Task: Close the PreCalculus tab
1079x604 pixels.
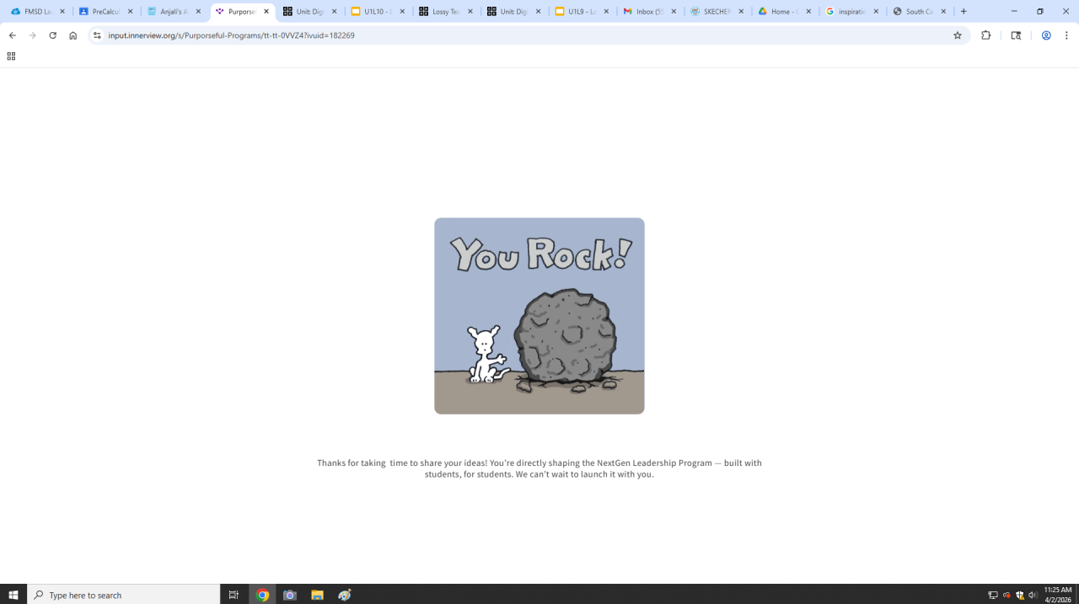Action: pyautogui.click(x=131, y=12)
